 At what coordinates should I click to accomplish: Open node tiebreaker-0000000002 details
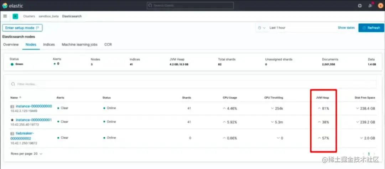click(23, 136)
